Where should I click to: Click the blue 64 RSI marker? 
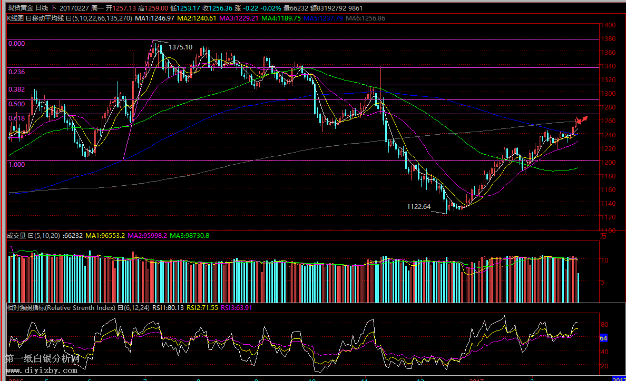(x=604, y=338)
